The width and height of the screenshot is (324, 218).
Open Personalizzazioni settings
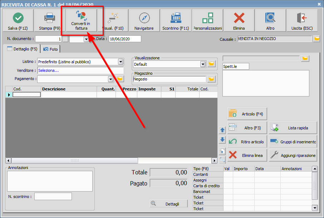point(207,21)
